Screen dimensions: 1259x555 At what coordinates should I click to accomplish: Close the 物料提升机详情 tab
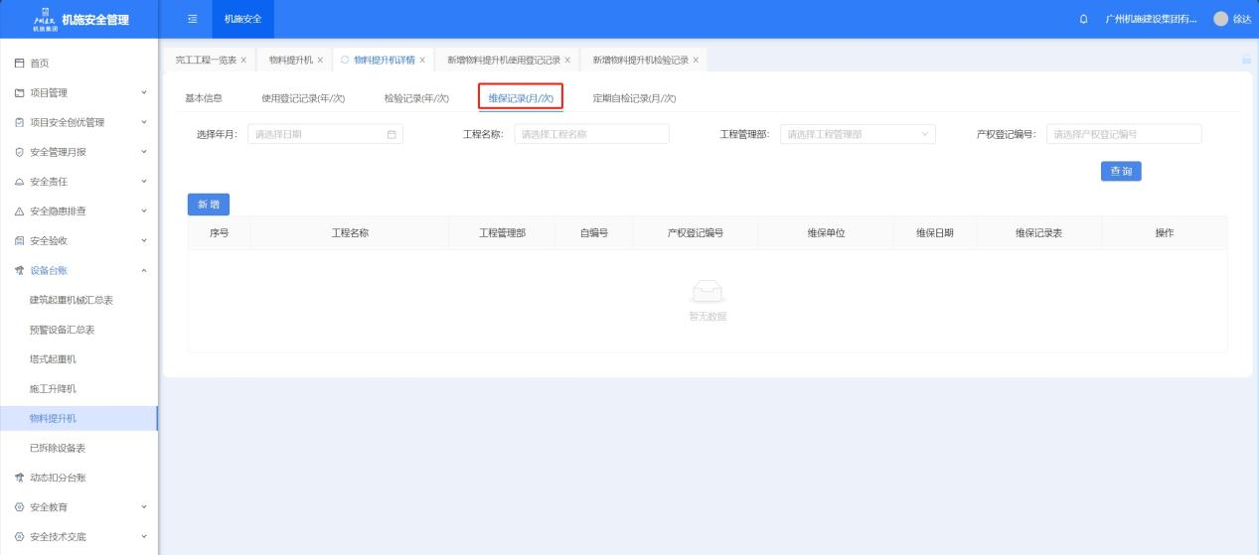422,60
